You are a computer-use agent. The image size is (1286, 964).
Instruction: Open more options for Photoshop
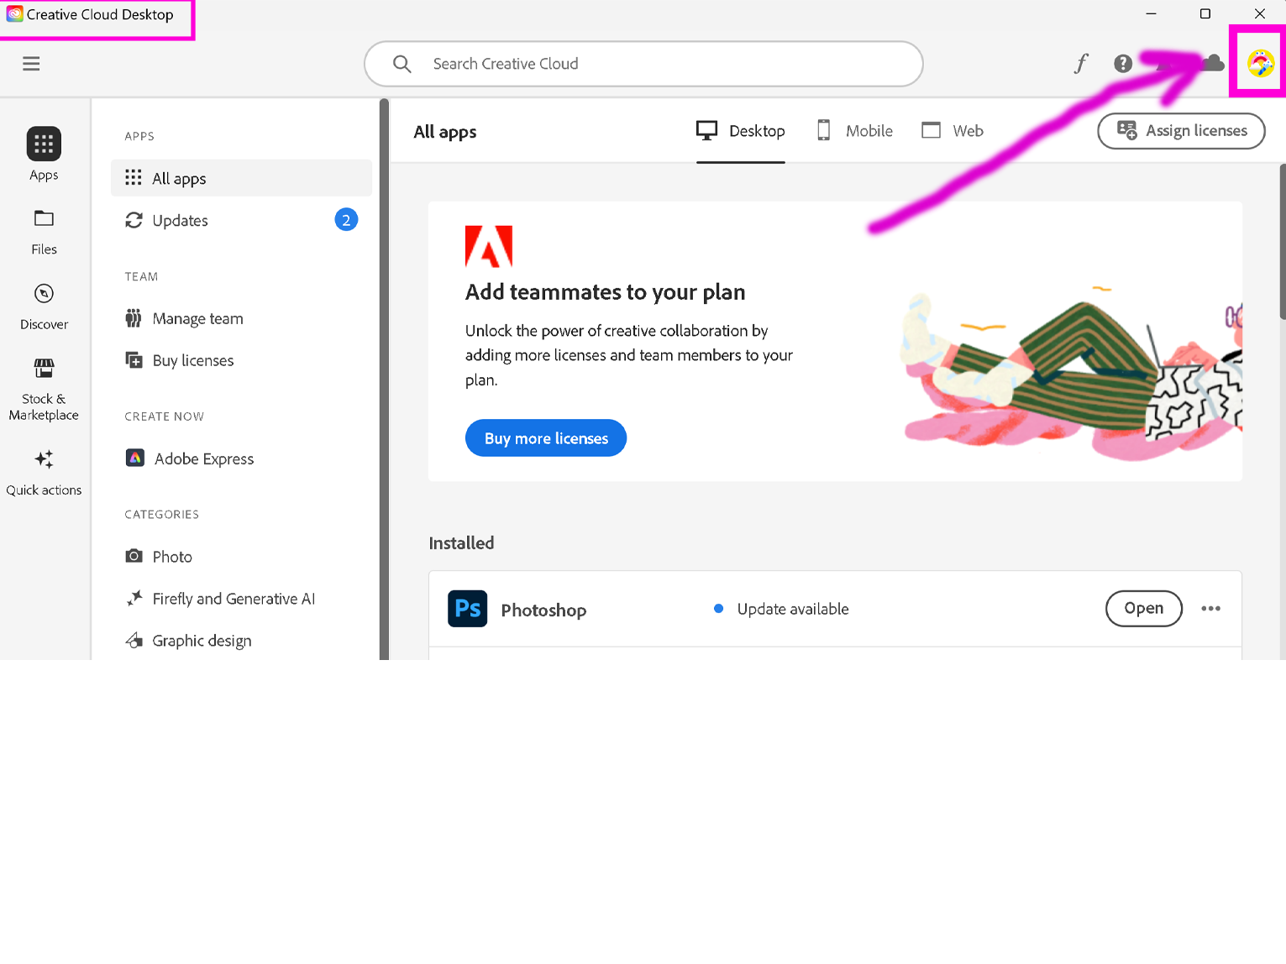1210,608
